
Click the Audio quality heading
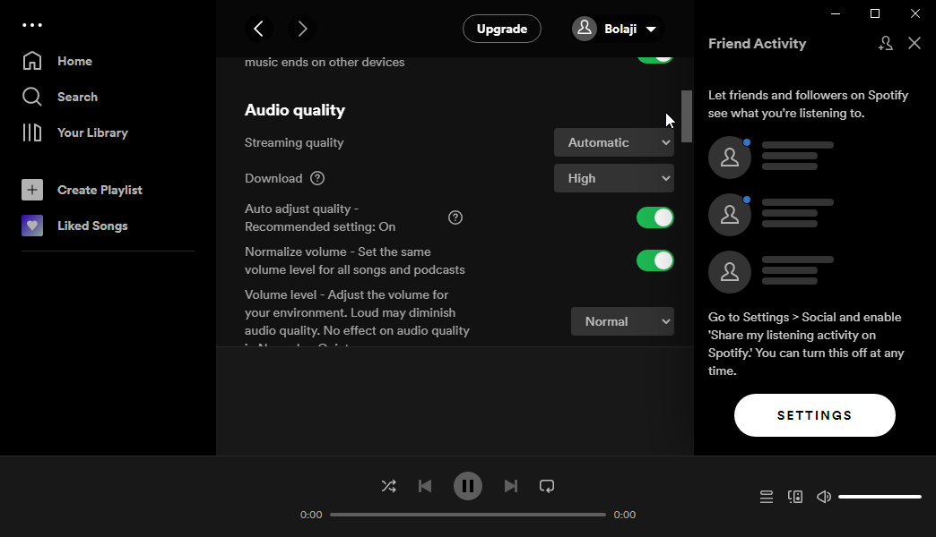pos(295,110)
